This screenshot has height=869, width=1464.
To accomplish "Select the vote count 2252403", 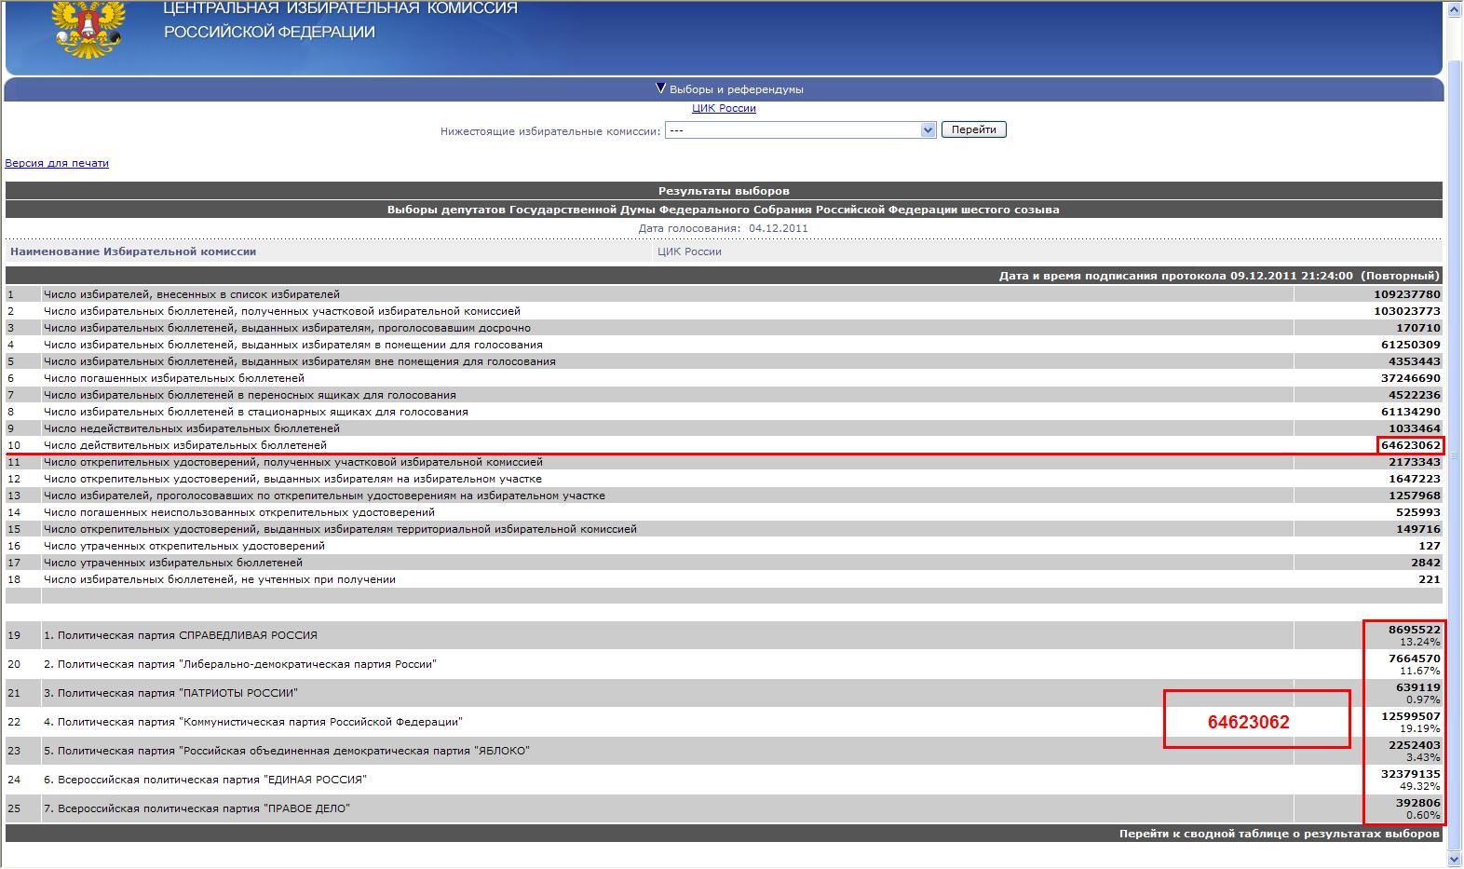I will click(x=1414, y=745).
